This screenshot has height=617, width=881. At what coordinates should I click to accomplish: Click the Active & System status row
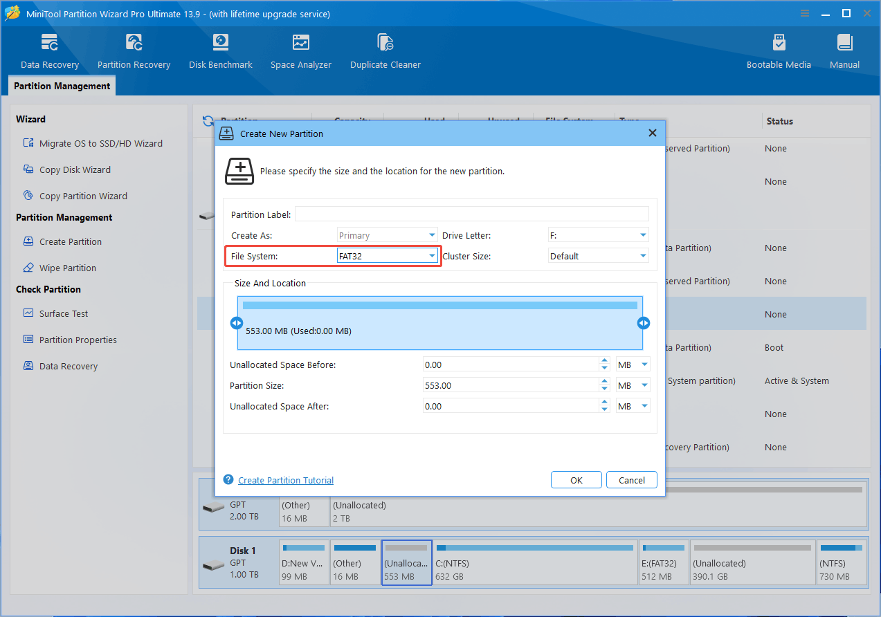797,380
